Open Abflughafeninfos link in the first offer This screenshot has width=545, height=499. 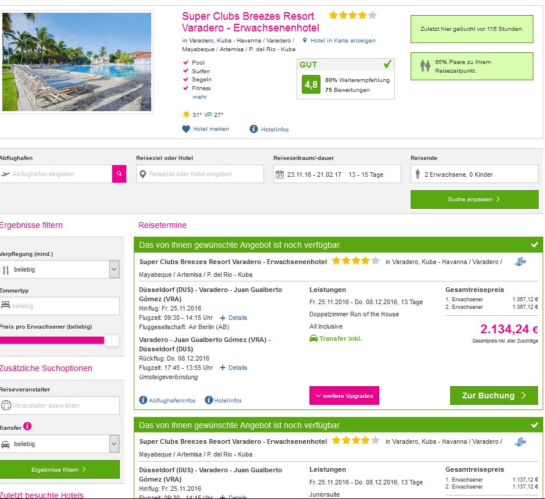tap(172, 400)
